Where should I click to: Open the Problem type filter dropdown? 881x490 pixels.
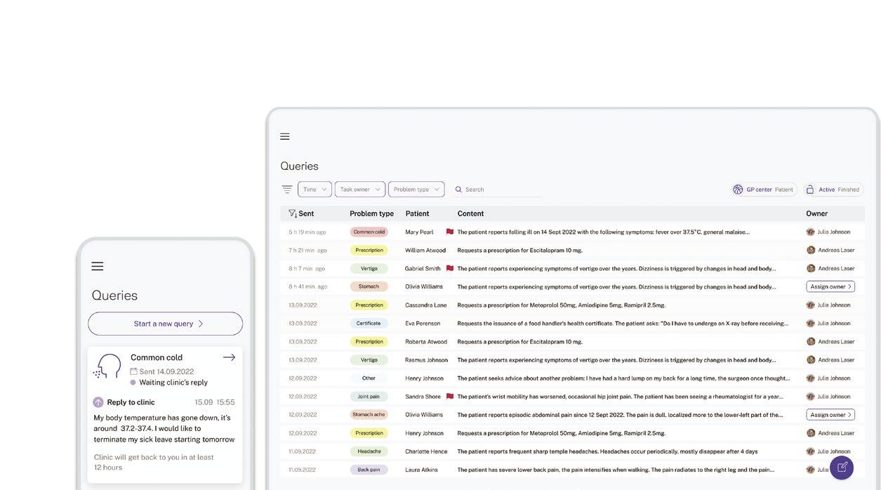click(x=416, y=190)
